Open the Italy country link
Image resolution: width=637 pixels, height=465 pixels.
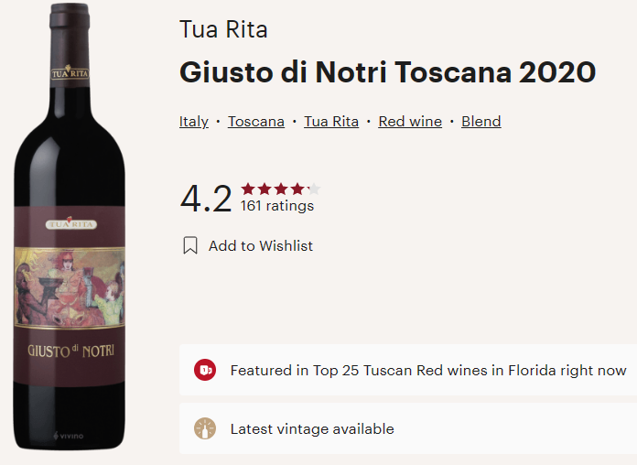(194, 122)
